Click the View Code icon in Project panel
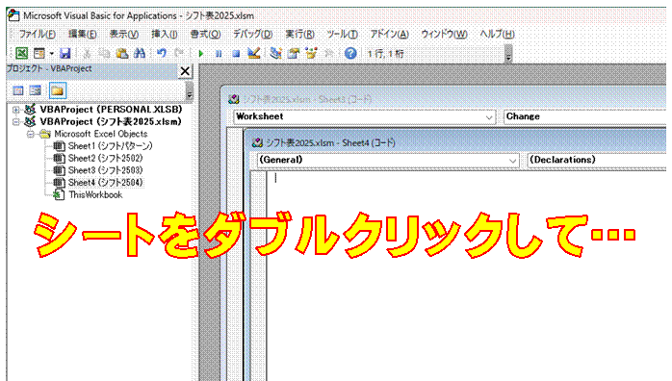 click(x=18, y=90)
